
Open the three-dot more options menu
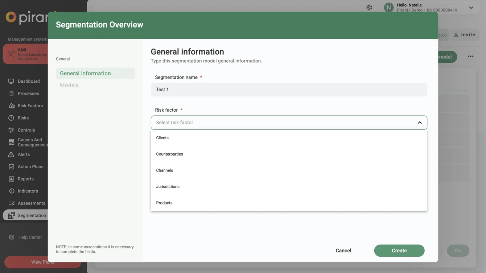click(470, 57)
